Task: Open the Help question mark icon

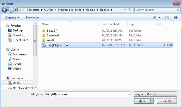Action: 175,18
